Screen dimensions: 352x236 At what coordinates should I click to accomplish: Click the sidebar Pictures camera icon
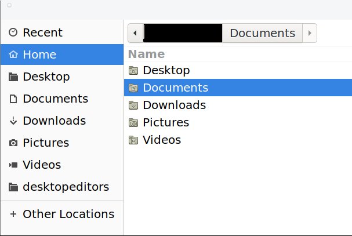13,143
